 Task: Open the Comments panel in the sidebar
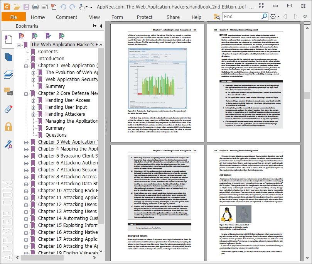click(8, 92)
